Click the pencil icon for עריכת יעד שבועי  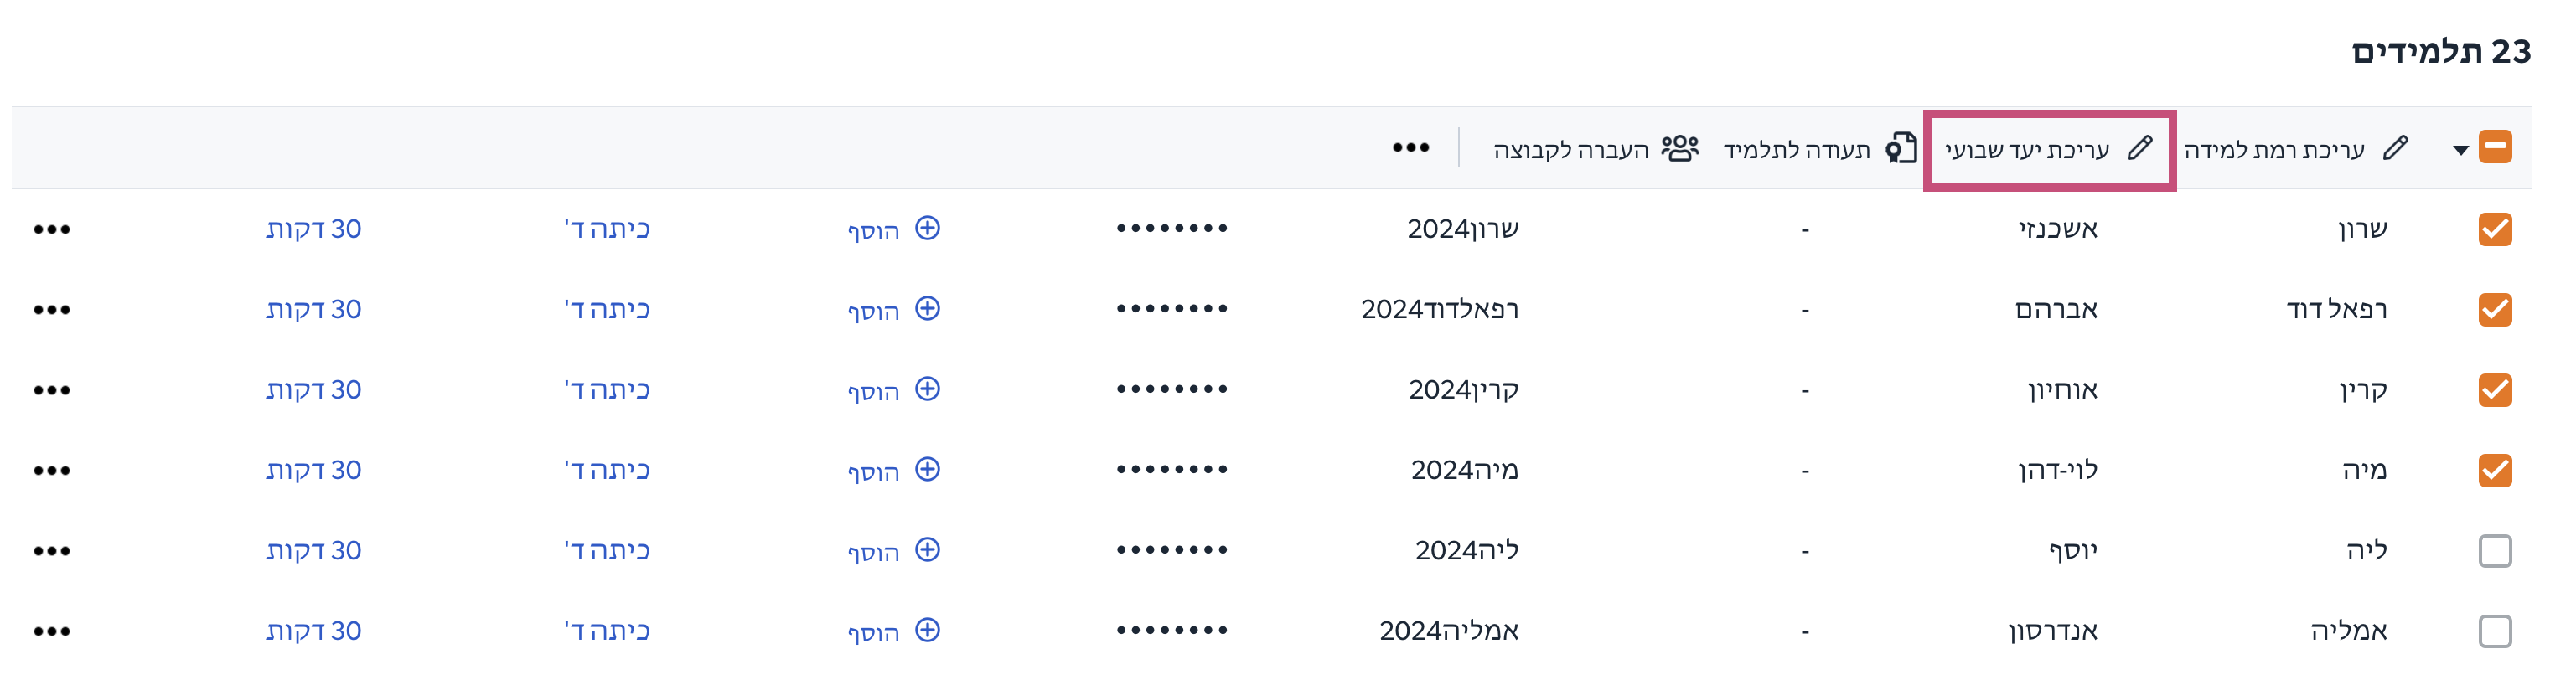(x=2139, y=149)
